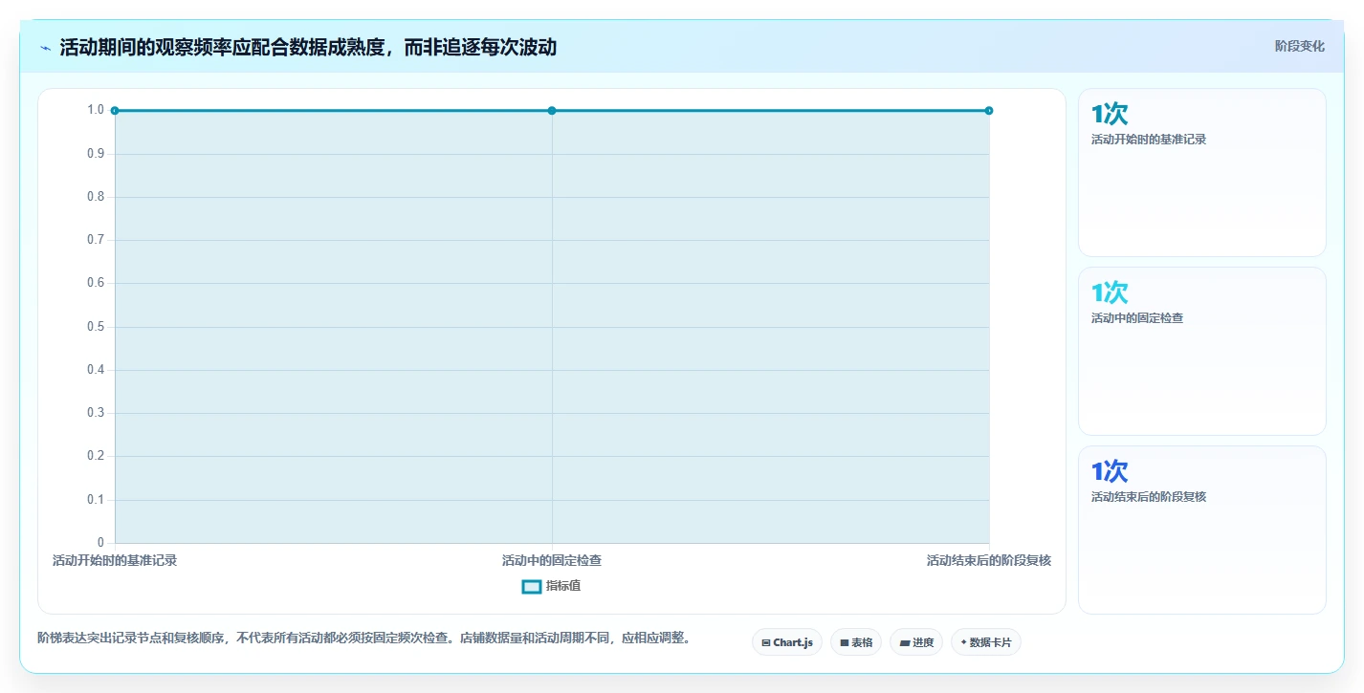This screenshot has width=1364, height=693.
Task: Click the data point at 活动开始时的基准记录
Action: (x=115, y=111)
